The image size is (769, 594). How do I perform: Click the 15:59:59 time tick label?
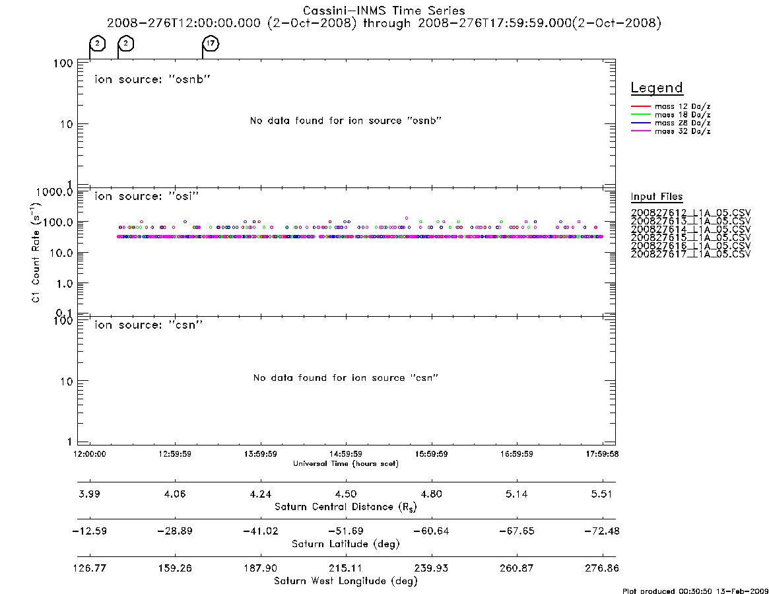(431, 454)
